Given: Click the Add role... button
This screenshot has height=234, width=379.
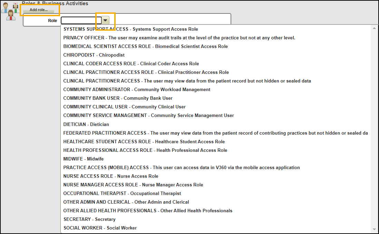Looking at the screenshot, I should coord(39,10).
